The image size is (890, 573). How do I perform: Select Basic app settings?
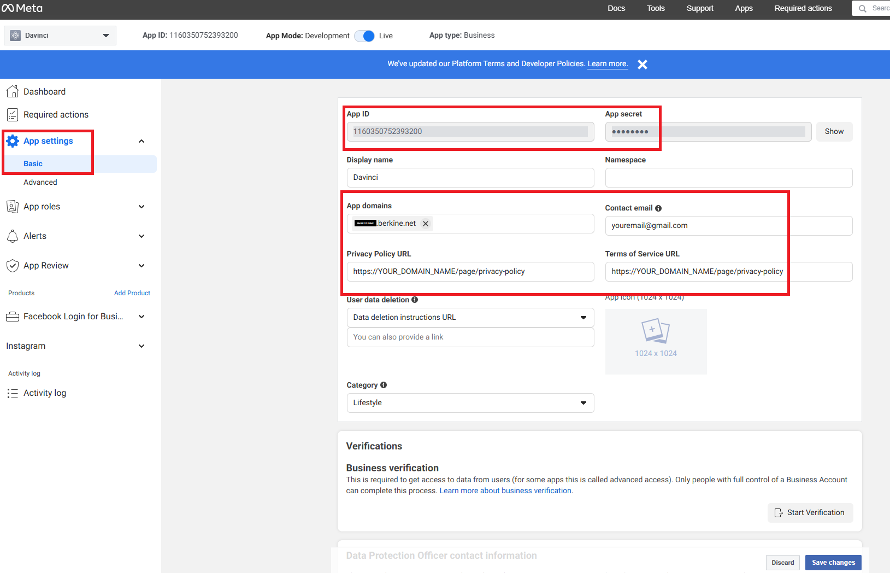click(x=80, y=164)
